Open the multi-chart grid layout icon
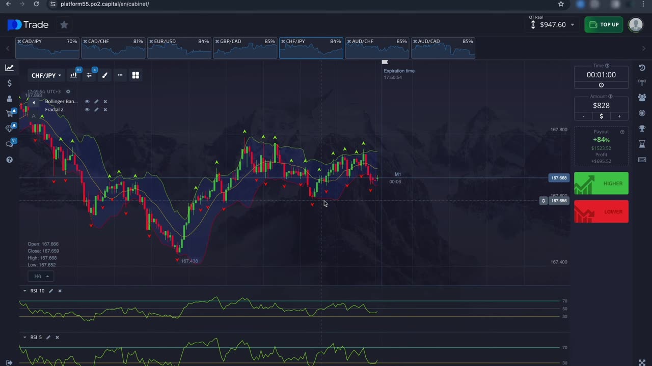 135,75
